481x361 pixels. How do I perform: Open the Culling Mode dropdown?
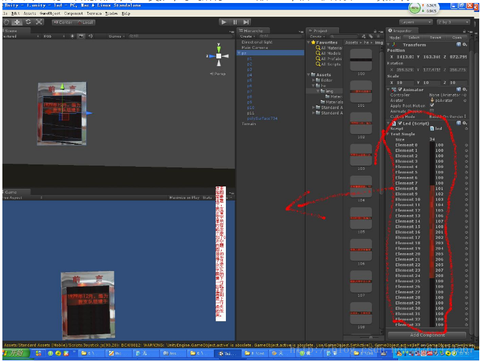pyautogui.click(x=448, y=117)
